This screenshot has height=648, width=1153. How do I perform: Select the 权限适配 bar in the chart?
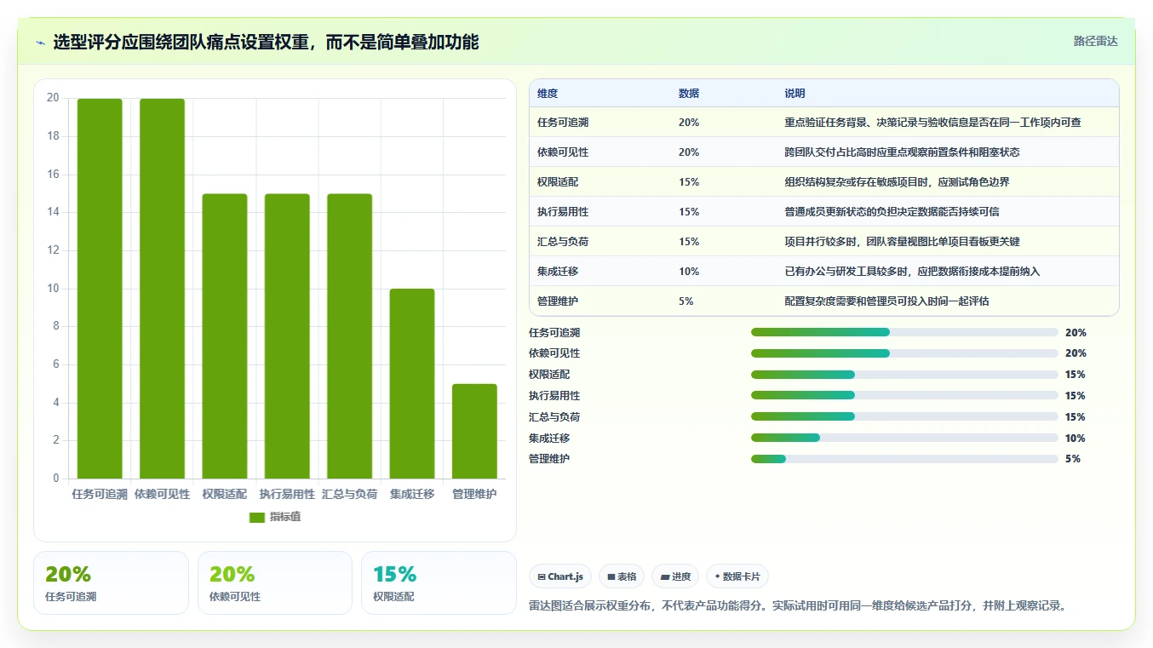(225, 336)
